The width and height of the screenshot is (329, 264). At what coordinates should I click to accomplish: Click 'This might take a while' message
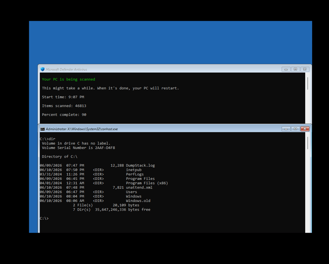click(111, 88)
